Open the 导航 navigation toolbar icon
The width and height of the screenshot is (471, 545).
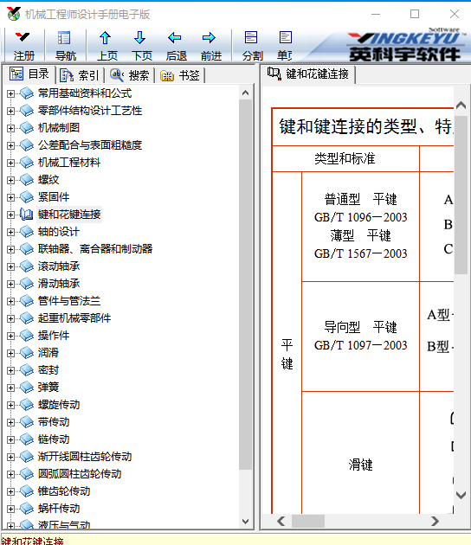point(65,46)
